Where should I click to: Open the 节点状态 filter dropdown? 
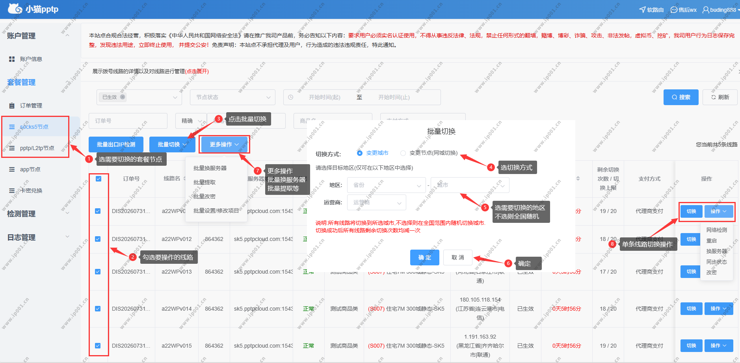point(233,97)
